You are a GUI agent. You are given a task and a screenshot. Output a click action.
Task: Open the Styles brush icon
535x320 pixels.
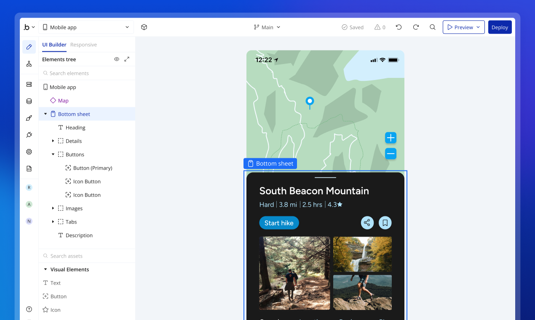click(29, 118)
